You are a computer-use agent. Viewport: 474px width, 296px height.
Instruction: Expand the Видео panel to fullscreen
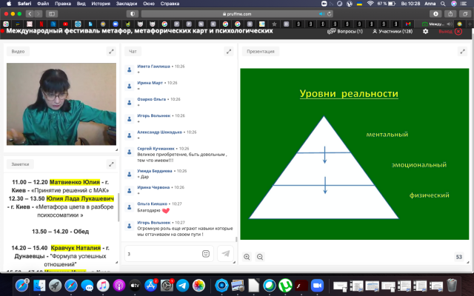pyautogui.click(x=110, y=51)
